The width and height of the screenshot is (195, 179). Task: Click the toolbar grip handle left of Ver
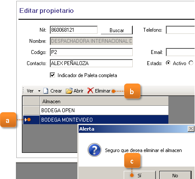[x=23, y=91]
